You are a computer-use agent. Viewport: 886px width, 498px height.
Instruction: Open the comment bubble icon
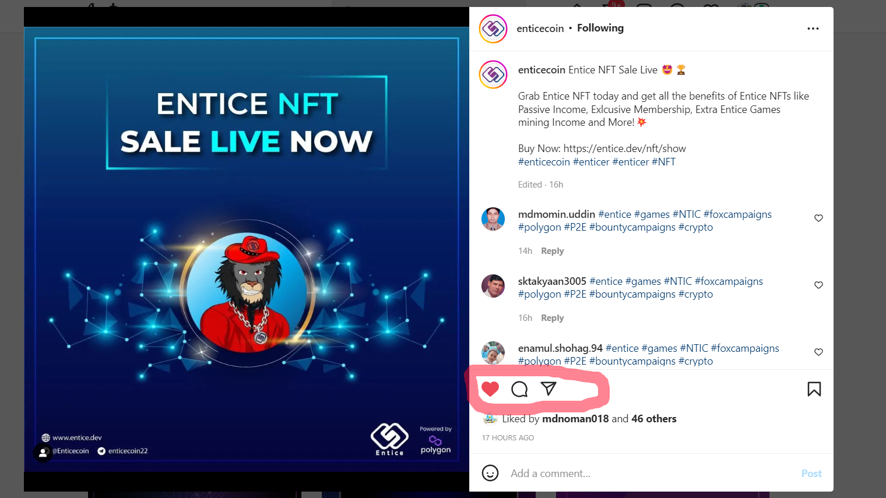coord(519,389)
